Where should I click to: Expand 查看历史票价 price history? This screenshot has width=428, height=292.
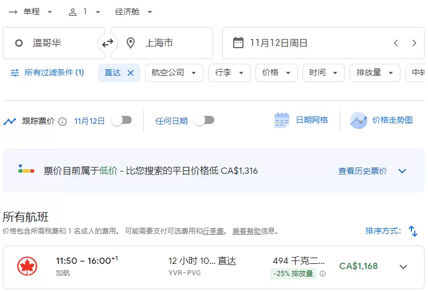372,171
